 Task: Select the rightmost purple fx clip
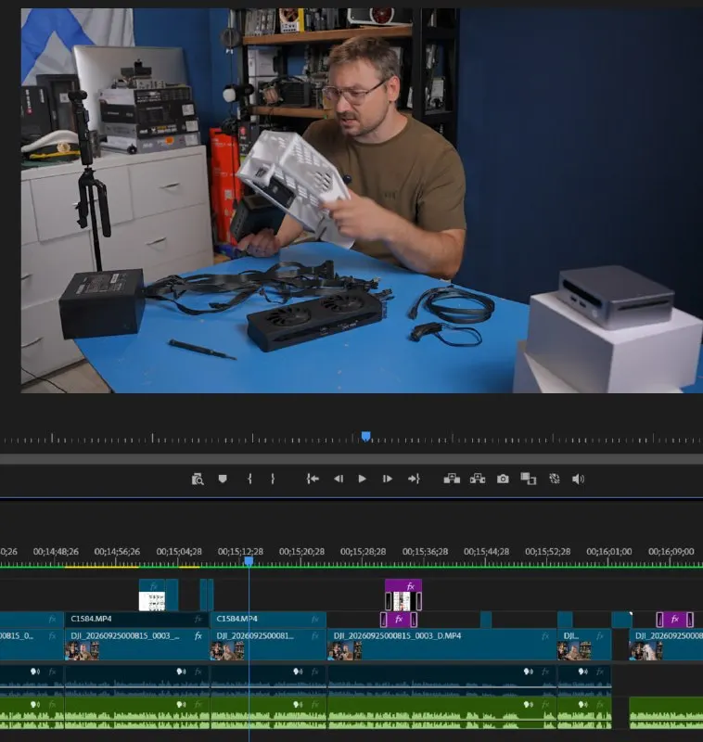(x=675, y=619)
